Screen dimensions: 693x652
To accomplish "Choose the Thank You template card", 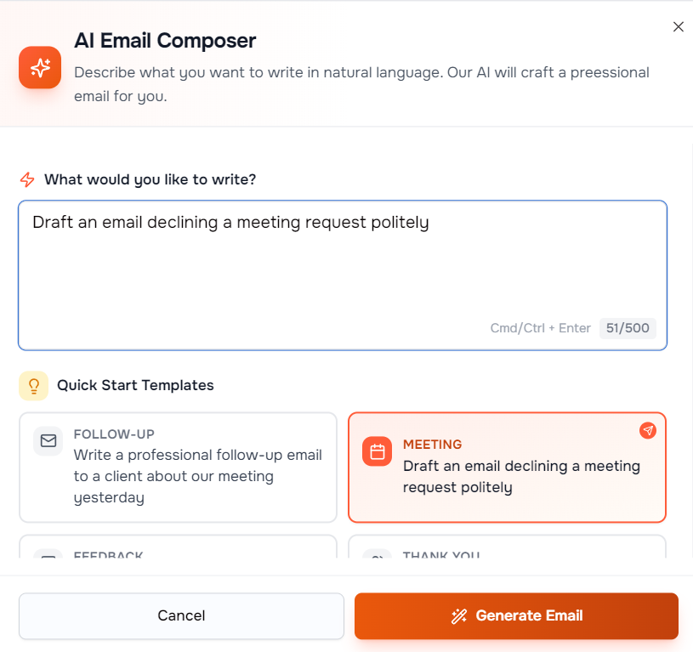I will pyautogui.click(x=507, y=548).
